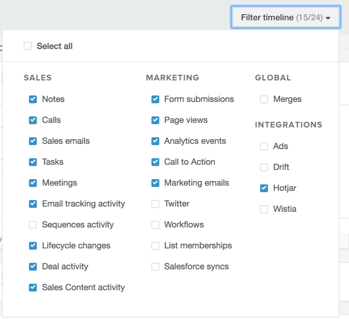
Task: Click the GLOBAL section heading
Action: [273, 78]
